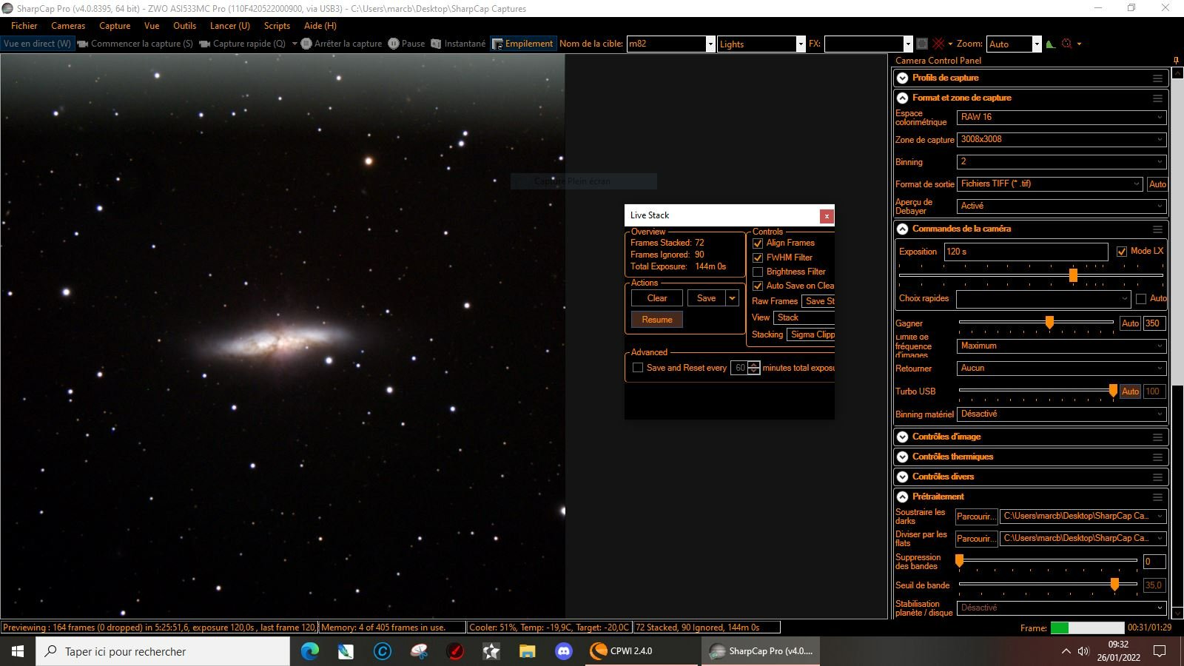Enable the Brightness Filter checkbox
The image size is (1184, 666).
click(758, 272)
